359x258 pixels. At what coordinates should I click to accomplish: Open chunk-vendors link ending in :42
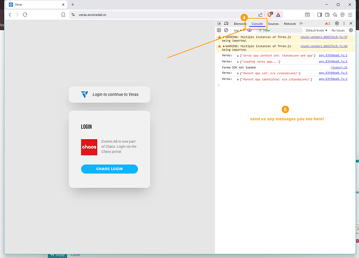(x=324, y=46)
